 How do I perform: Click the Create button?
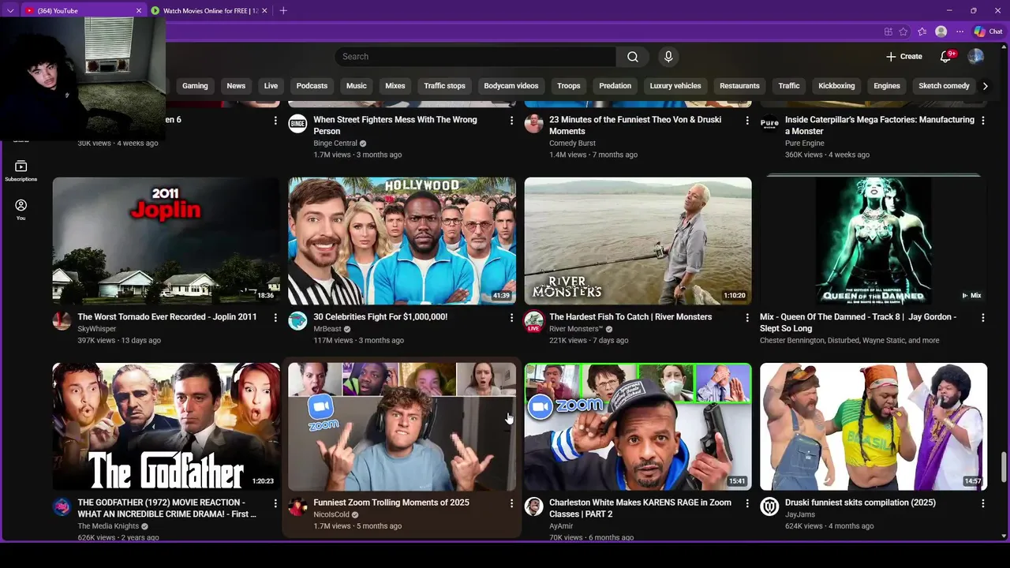(904, 57)
